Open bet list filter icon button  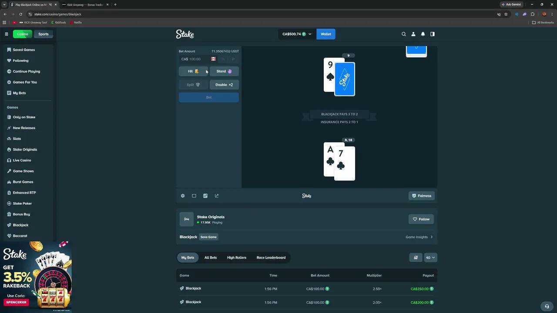(416, 257)
